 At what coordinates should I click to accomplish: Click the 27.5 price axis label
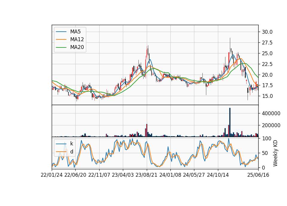click(267, 43)
